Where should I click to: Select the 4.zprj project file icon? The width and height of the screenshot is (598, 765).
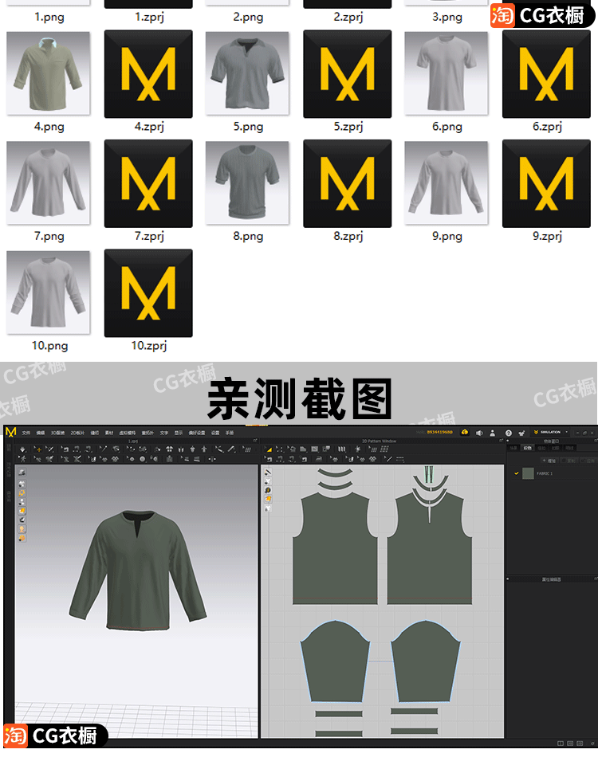(148, 73)
